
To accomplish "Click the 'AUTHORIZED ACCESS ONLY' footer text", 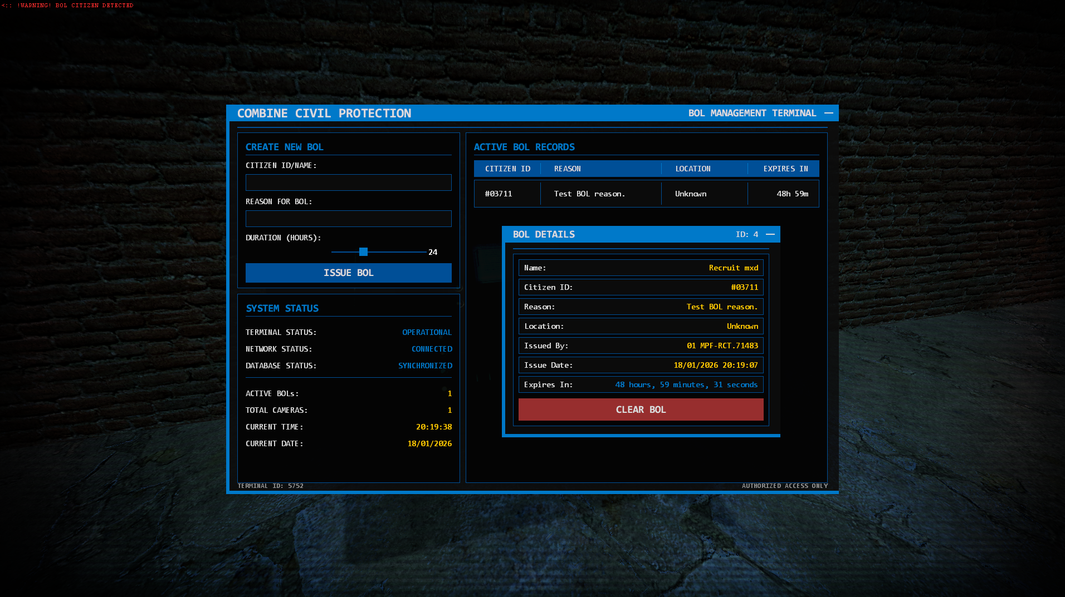I will 785,486.
